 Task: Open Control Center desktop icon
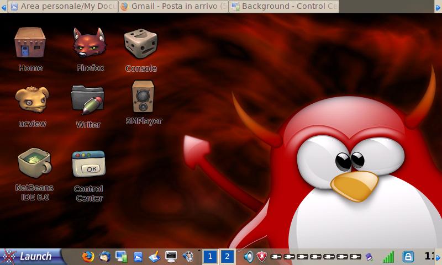pyautogui.click(x=88, y=164)
